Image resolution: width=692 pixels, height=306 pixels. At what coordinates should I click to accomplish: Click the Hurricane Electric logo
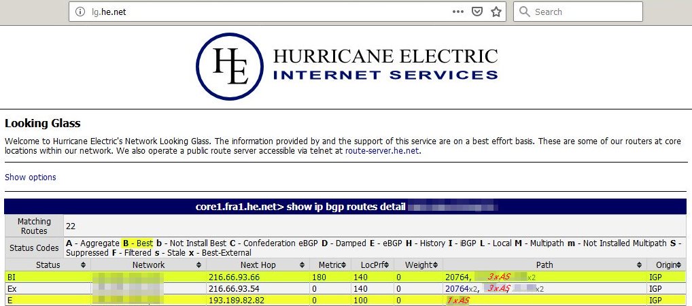(x=347, y=66)
